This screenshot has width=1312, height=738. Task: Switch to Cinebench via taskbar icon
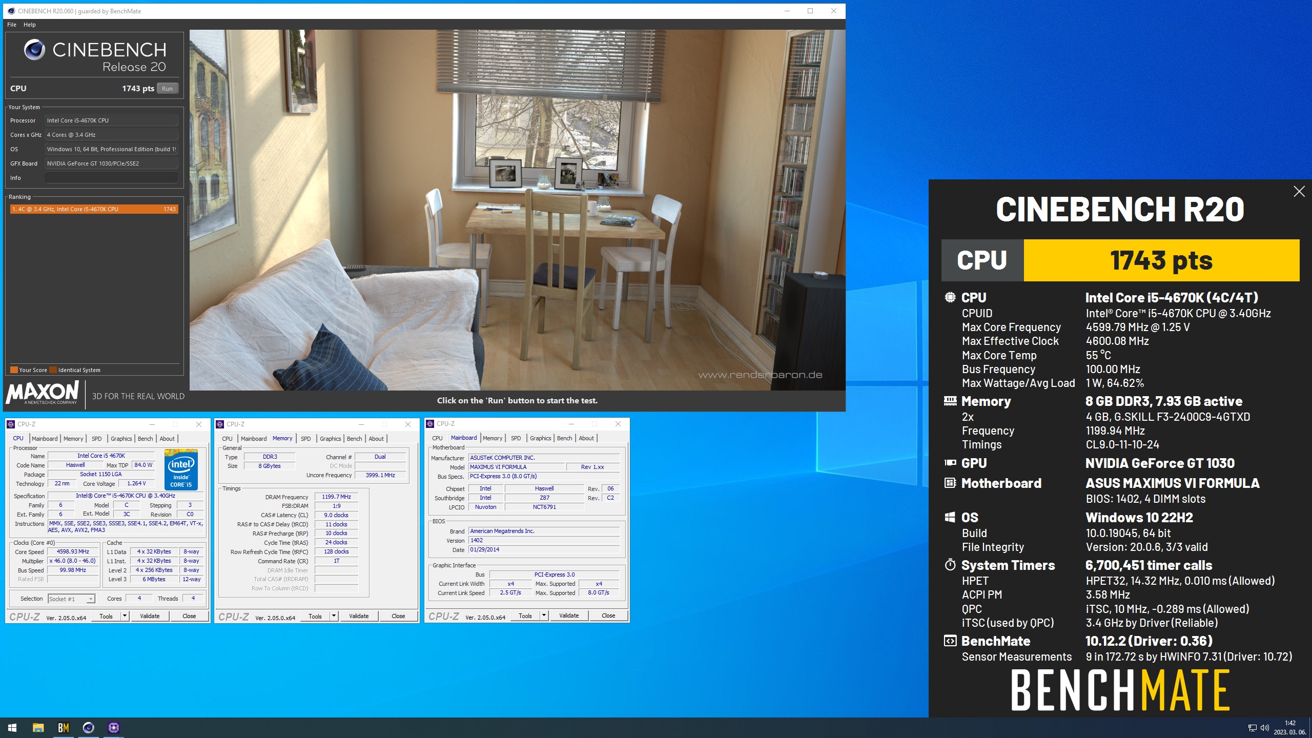88,727
